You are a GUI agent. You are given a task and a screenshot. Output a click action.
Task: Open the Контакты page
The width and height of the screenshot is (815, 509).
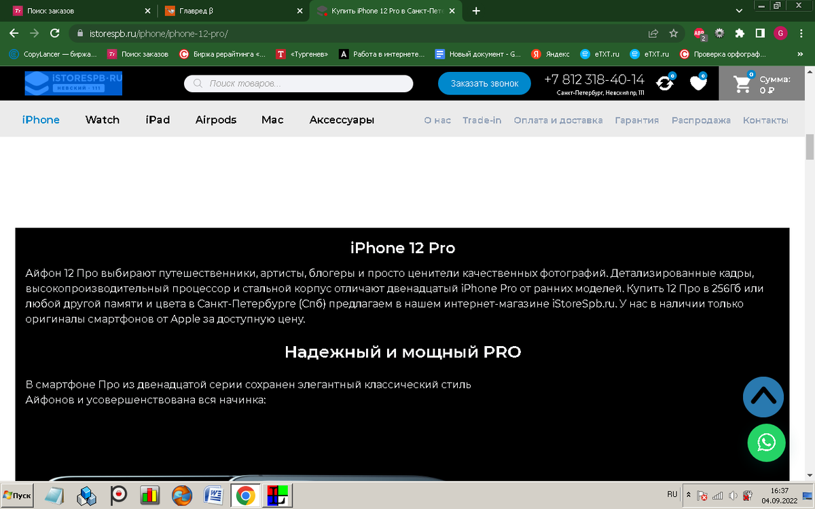click(x=765, y=120)
